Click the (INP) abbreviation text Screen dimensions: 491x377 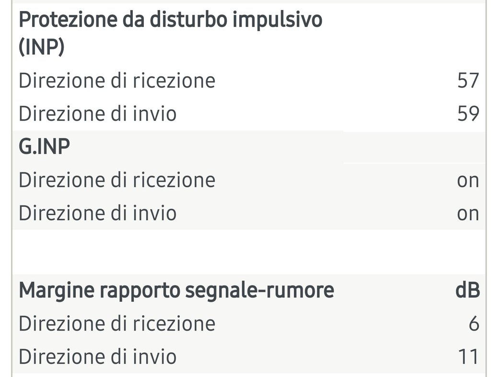click(42, 47)
